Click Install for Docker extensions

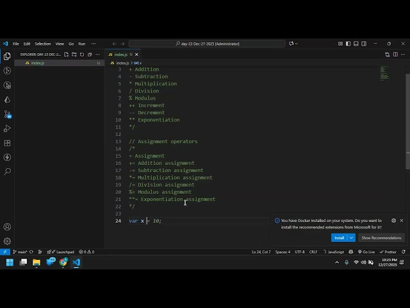tap(339, 238)
